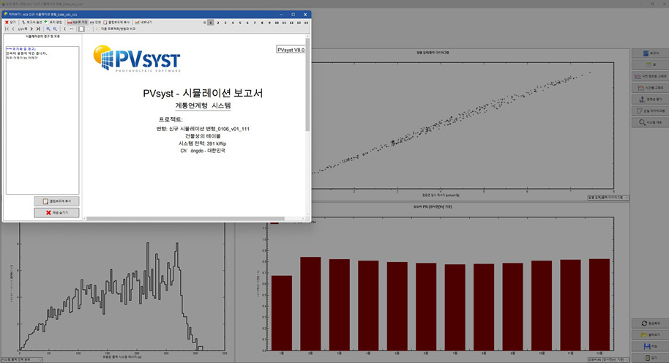This screenshot has height=363, width=669.
Task: Open economic evaluation in results window
Action: tap(650, 99)
